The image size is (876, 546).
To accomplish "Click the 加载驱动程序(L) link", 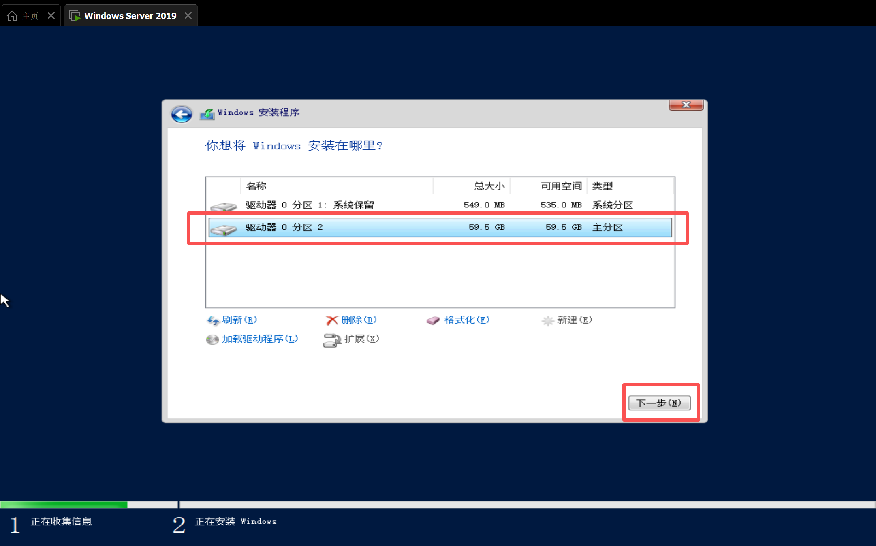I will pos(260,339).
